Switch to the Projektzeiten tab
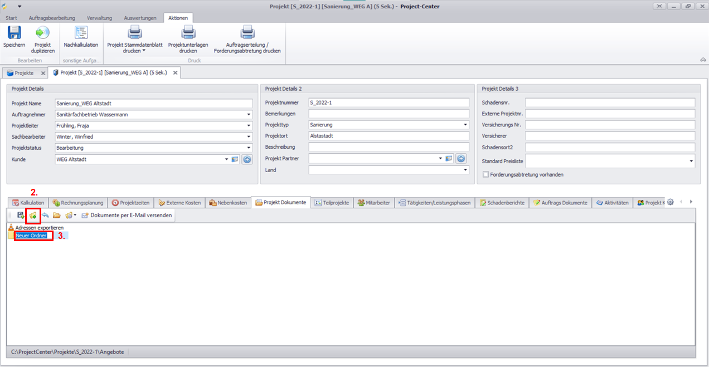 [x=130, y=203]
